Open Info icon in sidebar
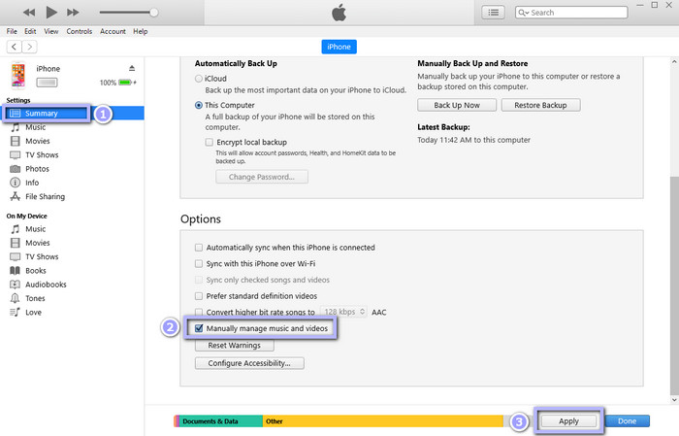The image size is (679, 436). (16, 183)
